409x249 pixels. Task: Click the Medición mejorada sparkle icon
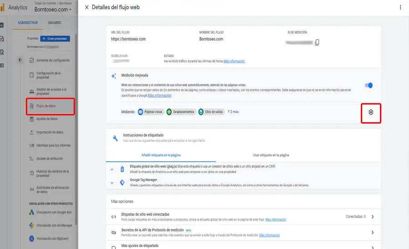click(114, 76)
